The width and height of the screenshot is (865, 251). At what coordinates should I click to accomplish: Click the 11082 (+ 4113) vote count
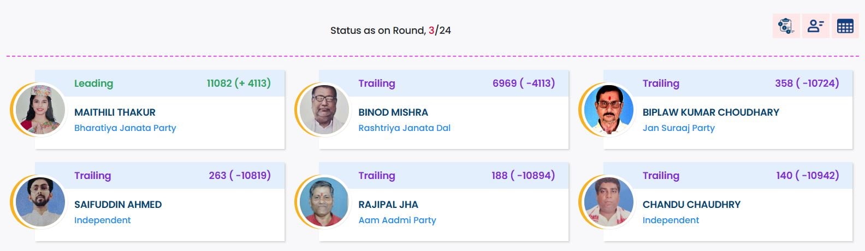239,83
